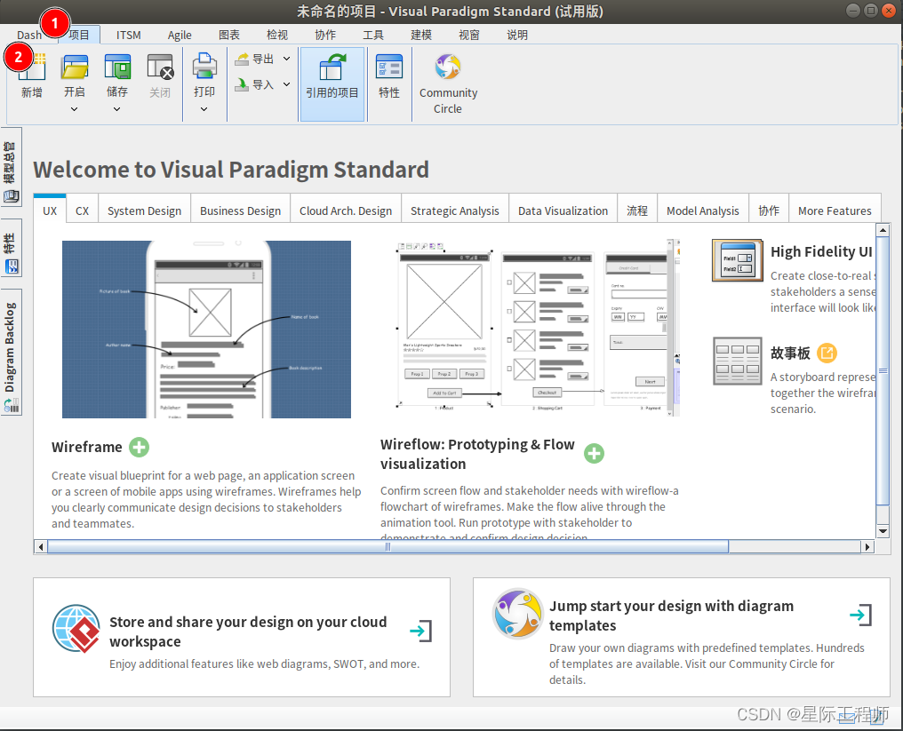Expand the 导出 dropdown arrow
The height and width of the screenshot is (731, 903).
287,59
